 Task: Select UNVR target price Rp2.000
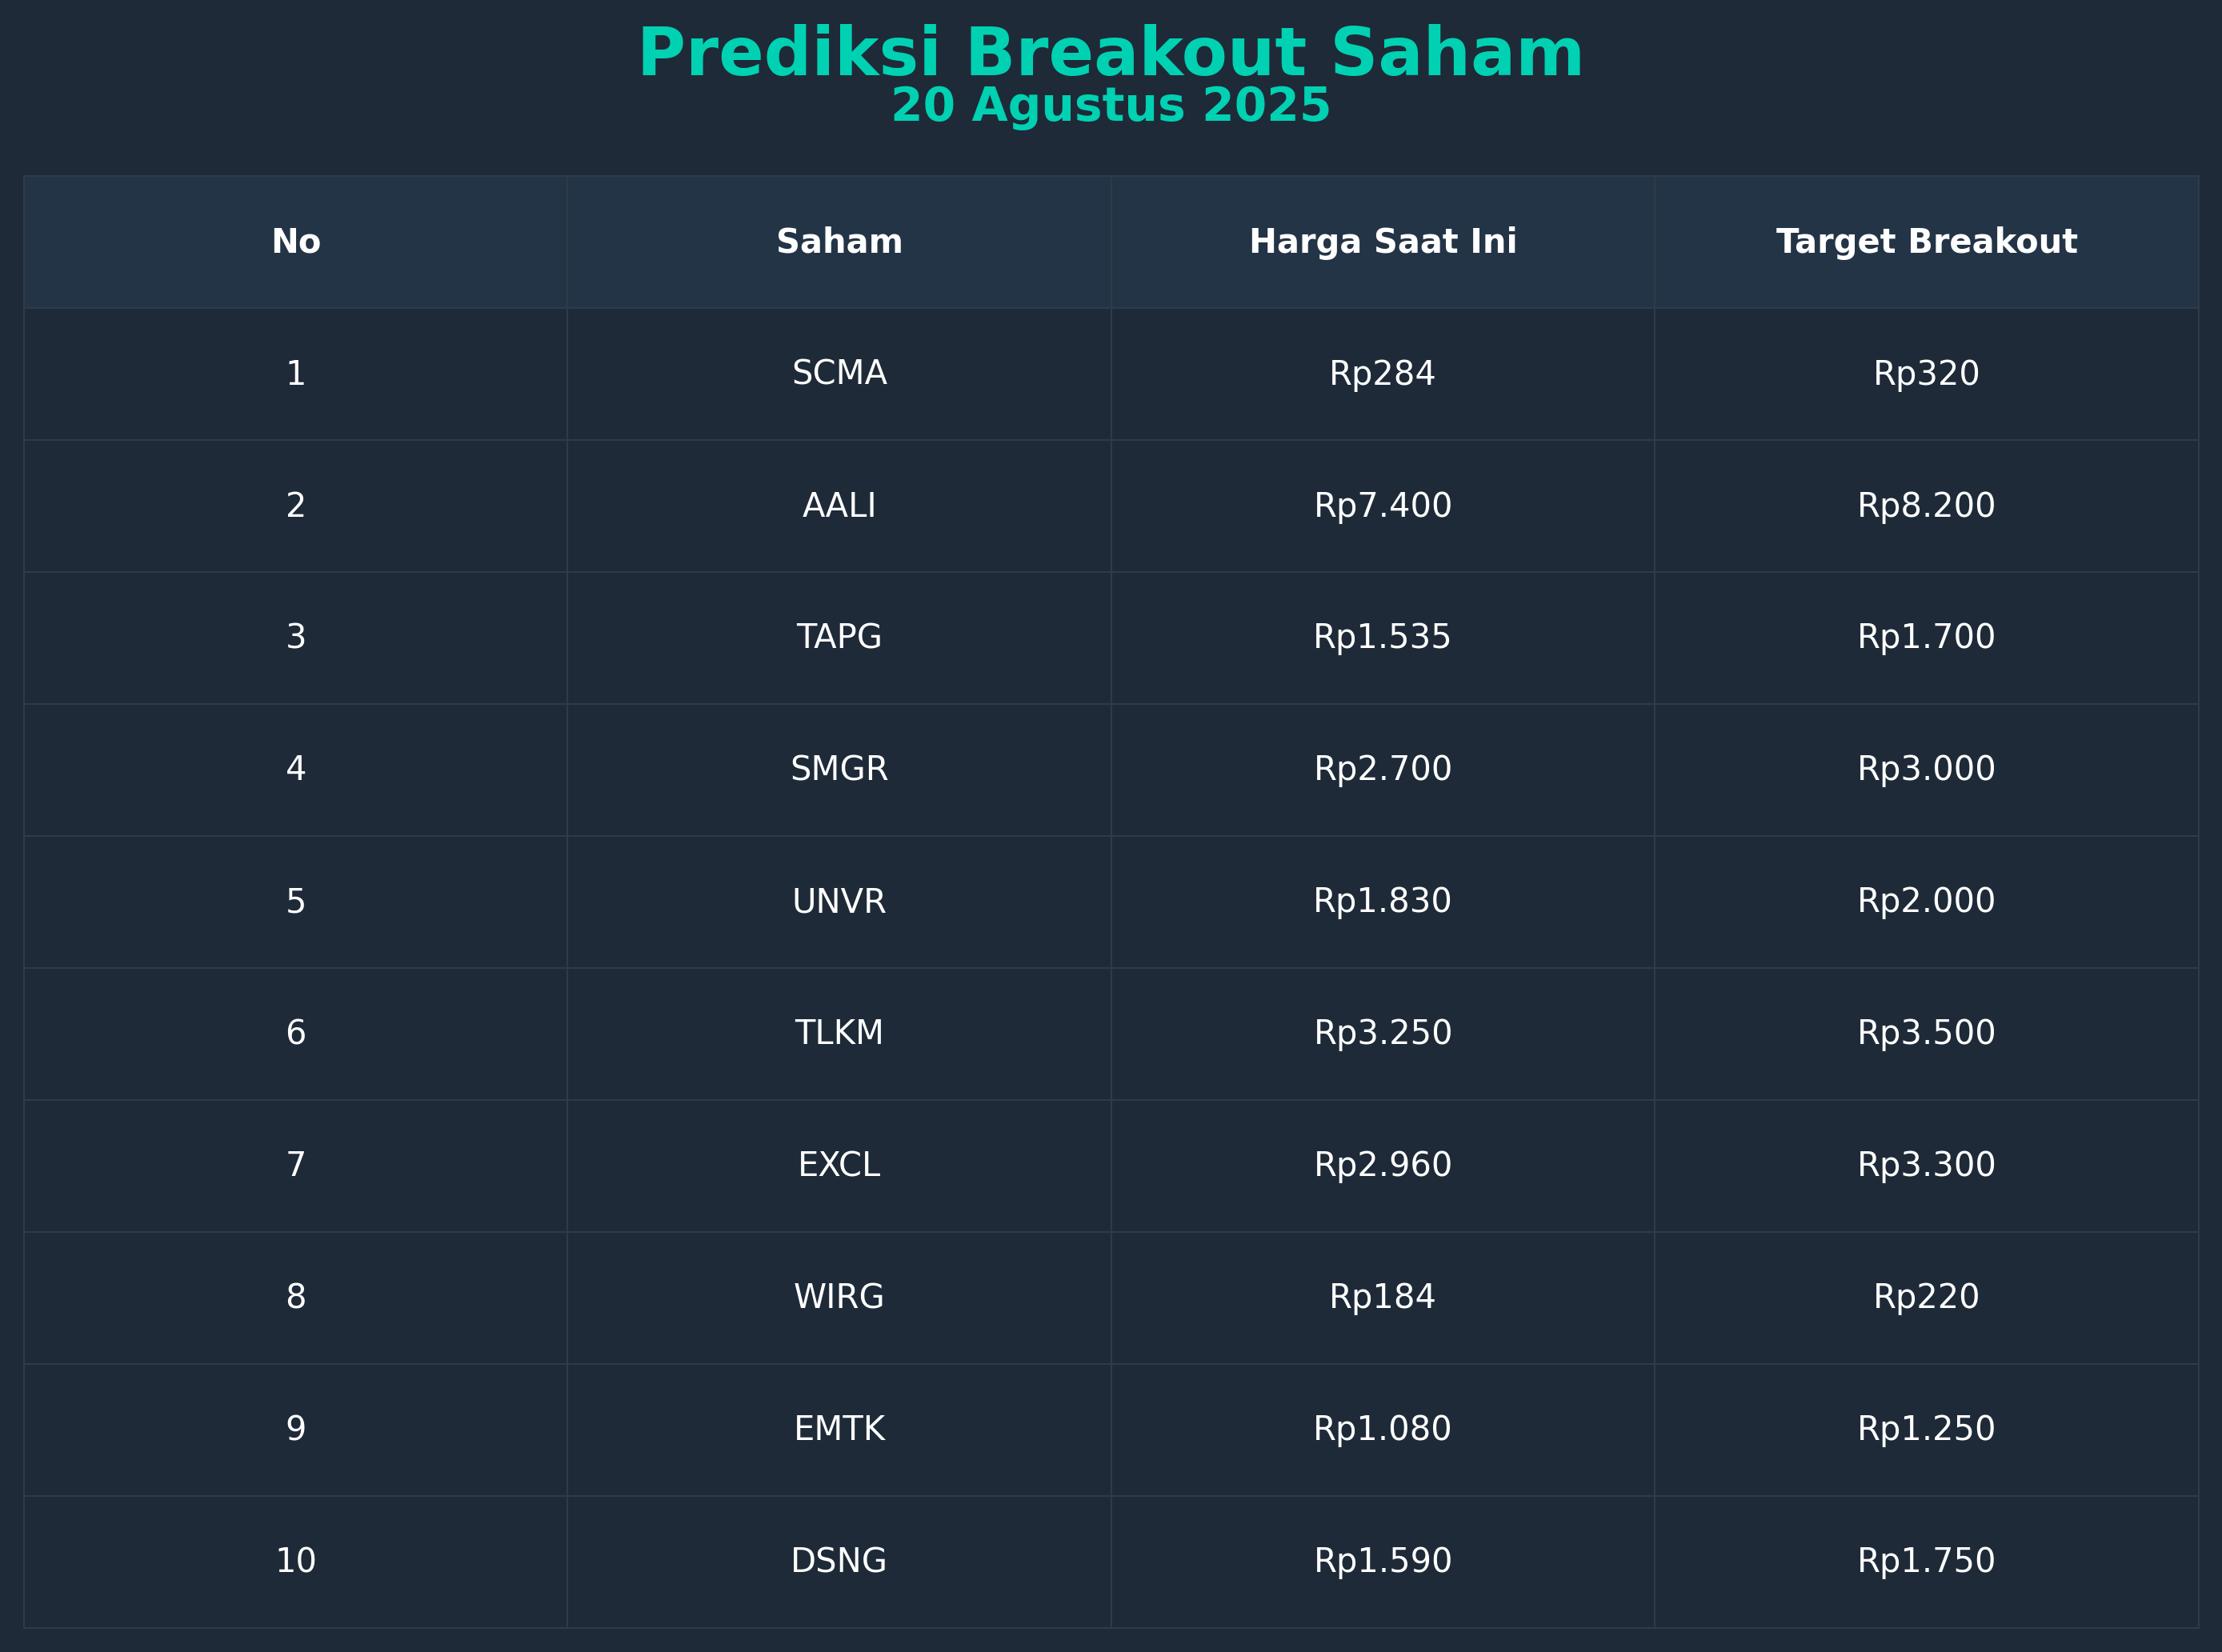click(1927, 901)
